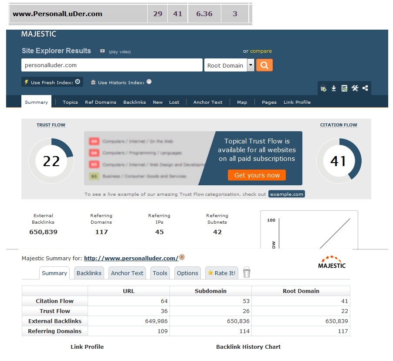Select the lower Backlinks tab
Viewport: 393px width, 361px height.
click(x=89, y=273)
